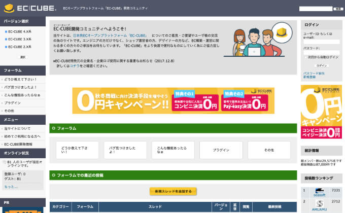
Task: Open こんな機能あったらなぁ forum card
Action: pos(173,150)
